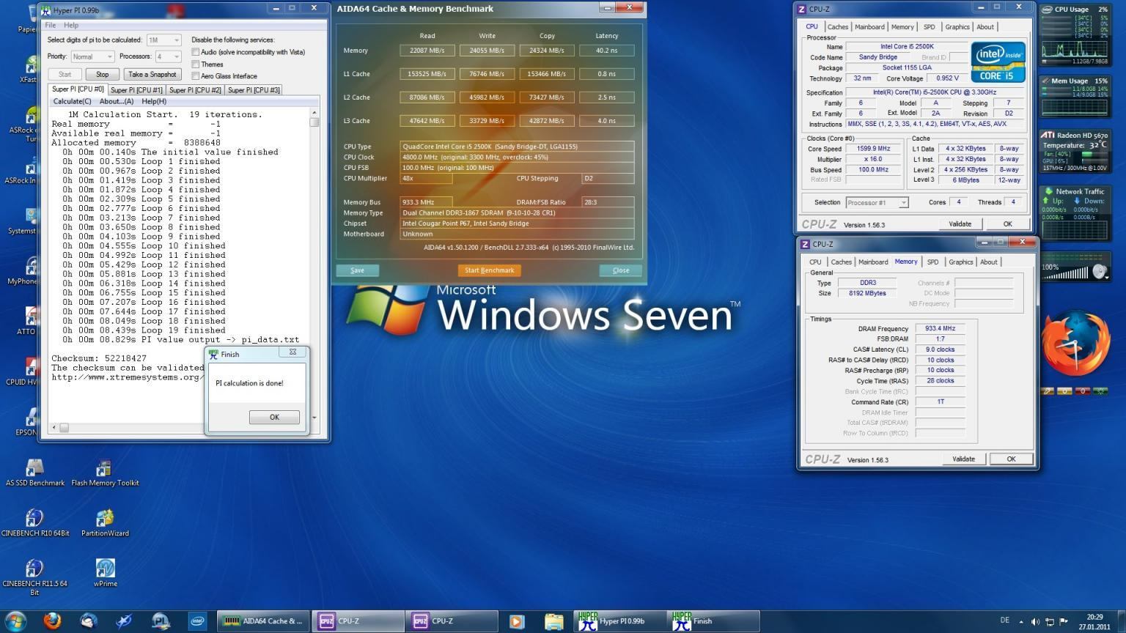Click OK in the lower CPU-Z Memory window
Image resolution: width=1126 pixels, height=633 pixels.
tap(1011, 459)
